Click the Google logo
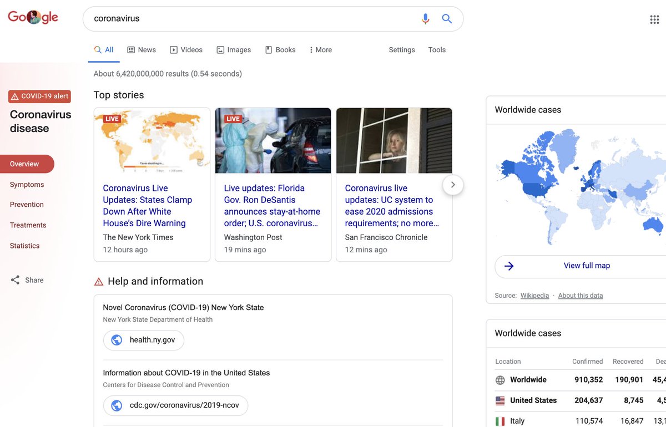The height and width of the screenshot is (427, 666). click(x=33, y=17)
